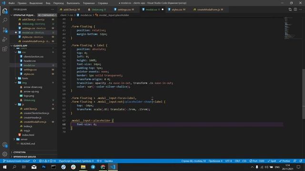Open svg.js in the file tree
The width and height of the screenshot is (305, 171).
tap(27, 131)
